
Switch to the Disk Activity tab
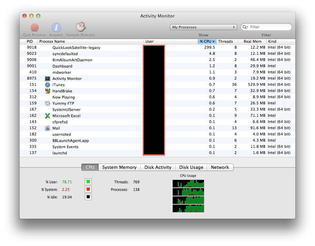[158, 167]
